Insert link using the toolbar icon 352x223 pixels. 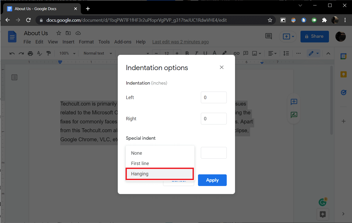[x=237, y=53]
